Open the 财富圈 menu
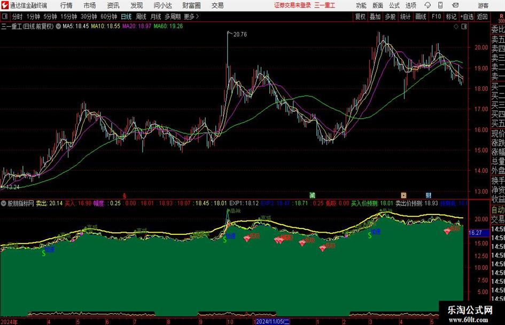The image size is (505, 325). point(191,5)
